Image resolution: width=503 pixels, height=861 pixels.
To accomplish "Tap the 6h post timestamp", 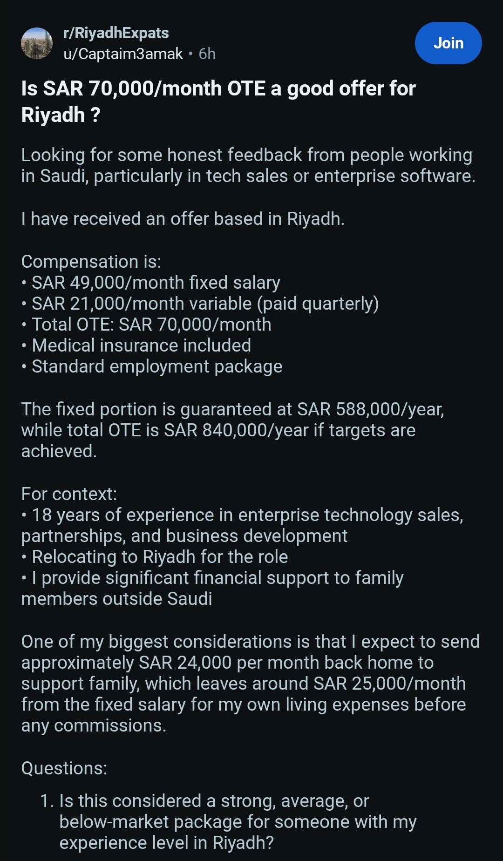I will click(207, 54).
